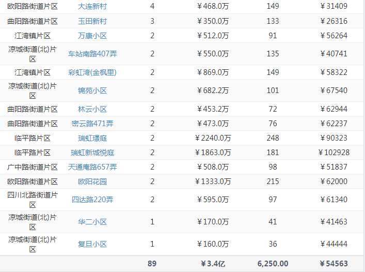365x272 pixels.
Task: Select the unit price ¥62000 cell
Action: (x=334, y=182)
